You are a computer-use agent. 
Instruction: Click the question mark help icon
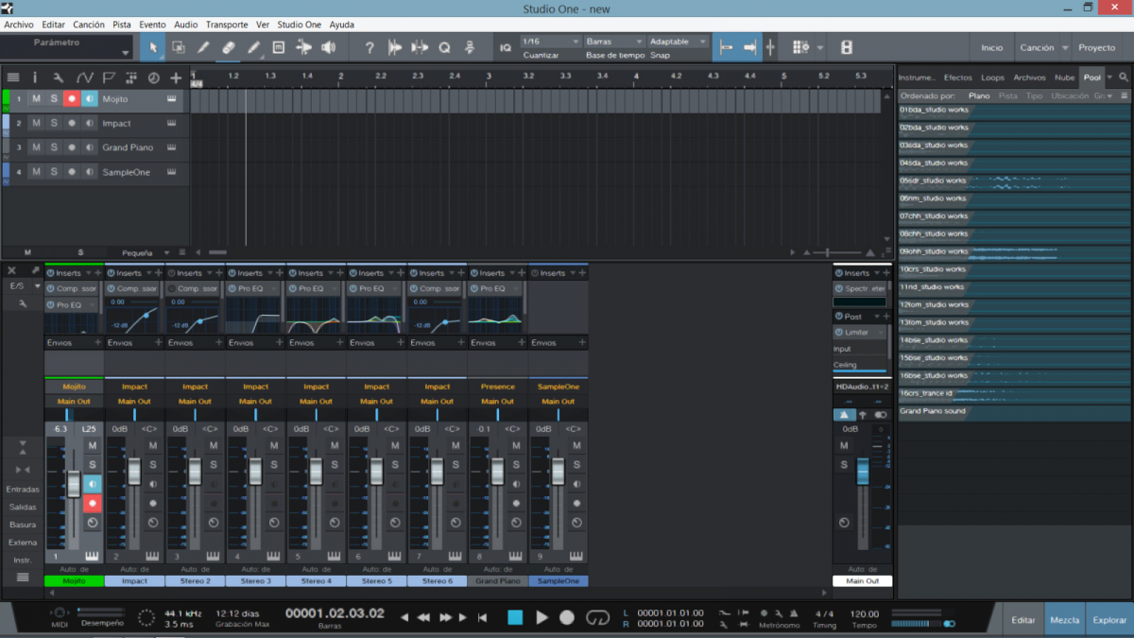(369, 47)
